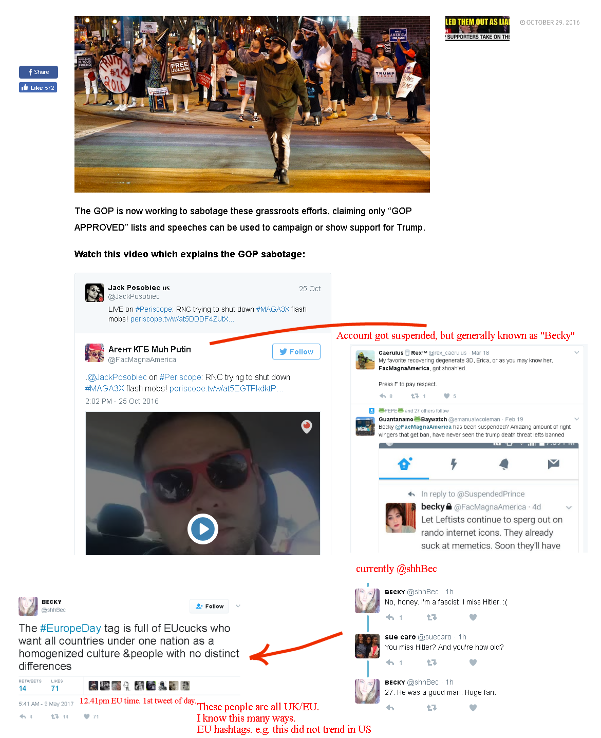
Task: Click the Periscope logo icon on video
Action: [307, 426]
